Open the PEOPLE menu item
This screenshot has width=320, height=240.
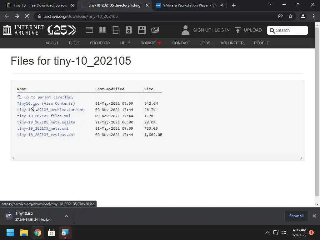tap(262, 43)
